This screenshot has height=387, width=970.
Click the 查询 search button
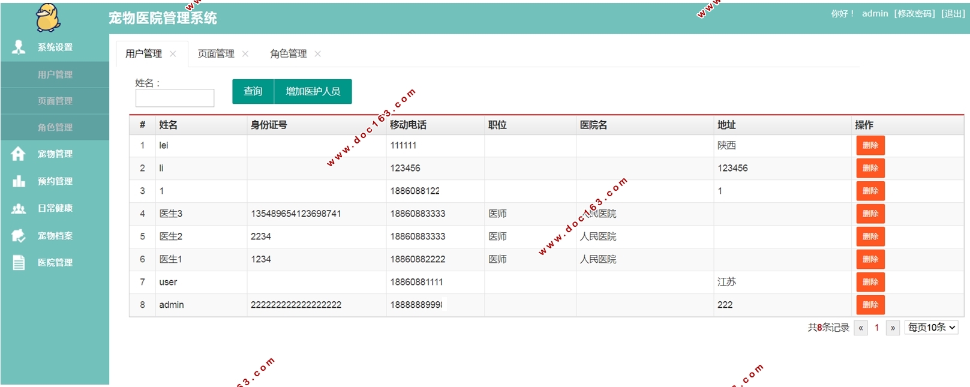[x=253, y=91]
